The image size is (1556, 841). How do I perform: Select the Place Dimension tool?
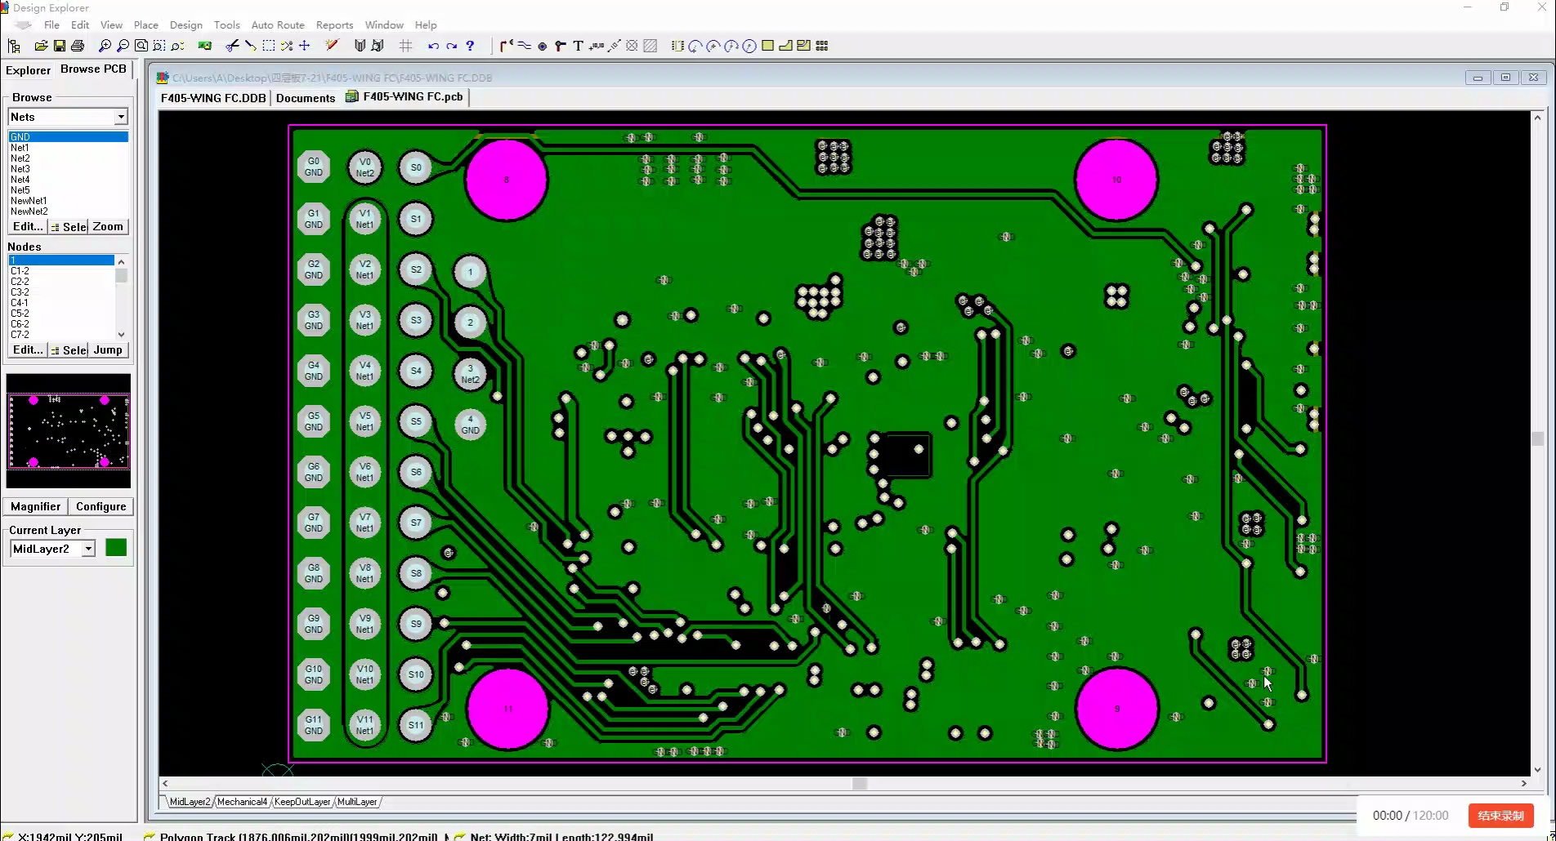(614, 46)
